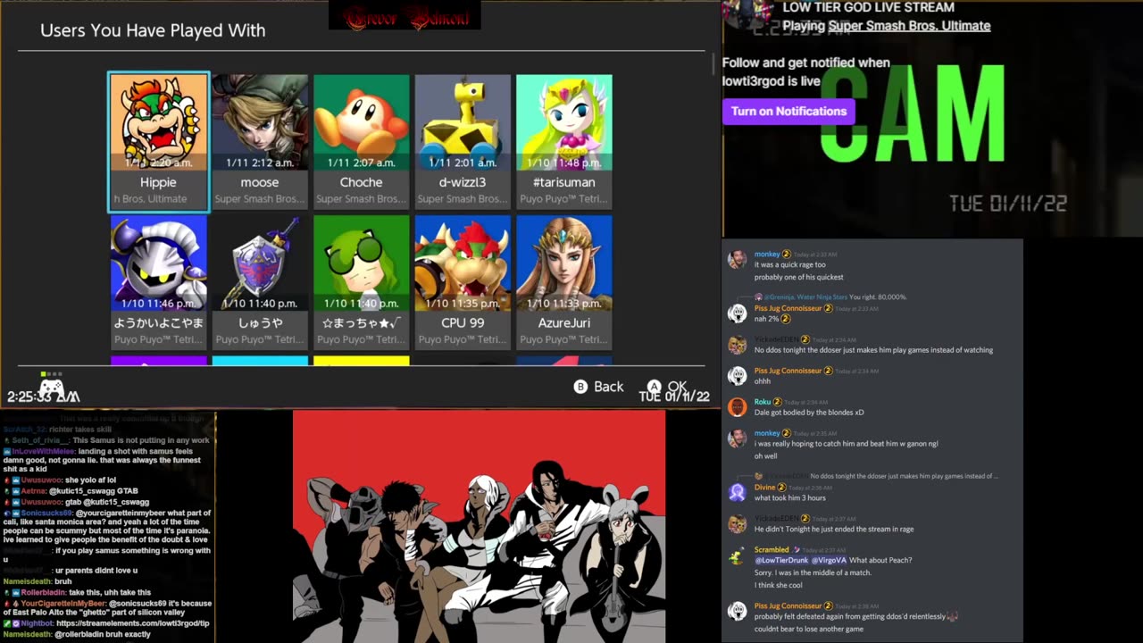Jump to replied Greninja Water Ninja Stars message
1143x643 pixels.
pyautogui.click(x=830, y=296)
